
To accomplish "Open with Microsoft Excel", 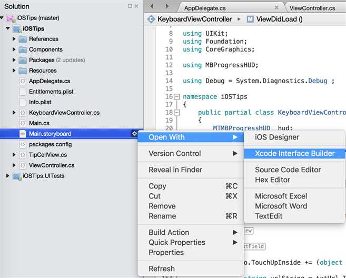I will click(294, 196).
